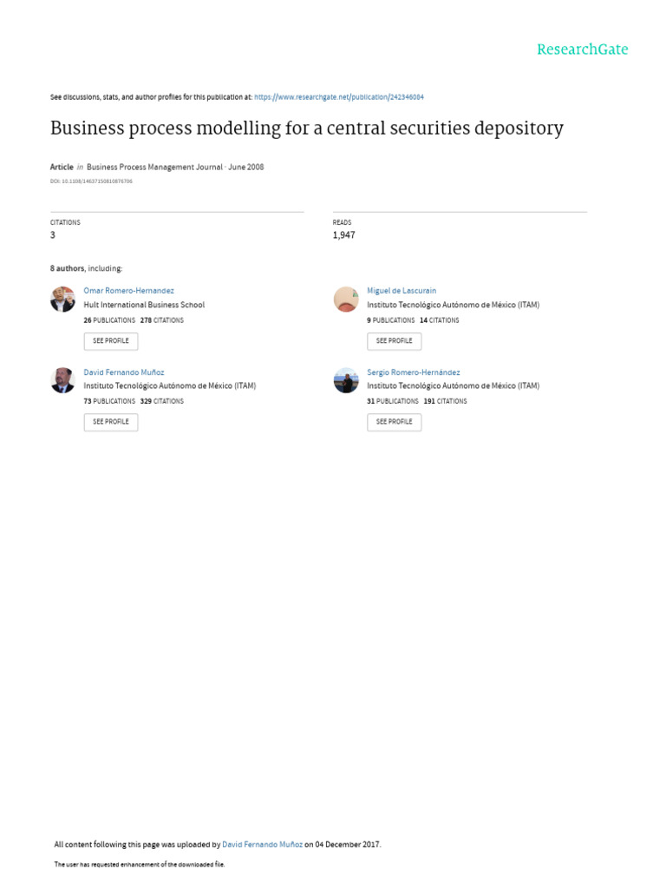Click David Fernando Muñoz's profile photo
The height and width of the screenshot is (889, 666).
coord(63,380)
